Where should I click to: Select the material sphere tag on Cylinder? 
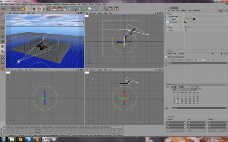pyautogui.click(x=194, y=19)
